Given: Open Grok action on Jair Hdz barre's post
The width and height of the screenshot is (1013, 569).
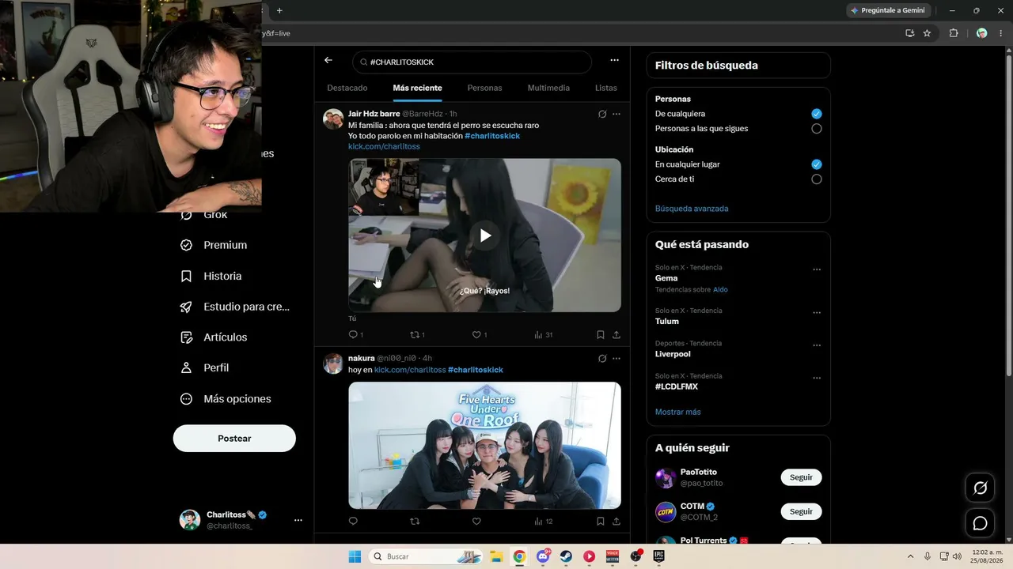Looking at the screenshot, I should tap(602, 114).
